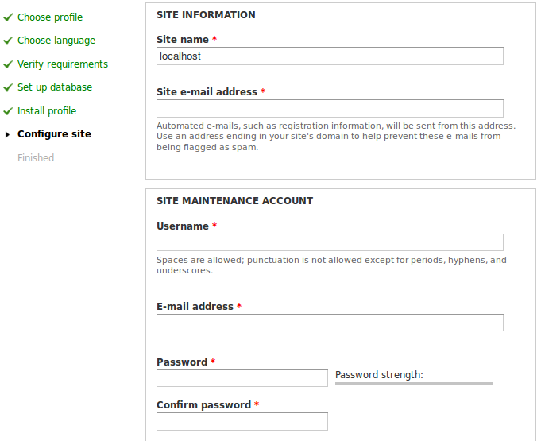The image size is (541, 441).
Task: Click the maintenance account E-mail address field
Action: [x=330, y=323]
